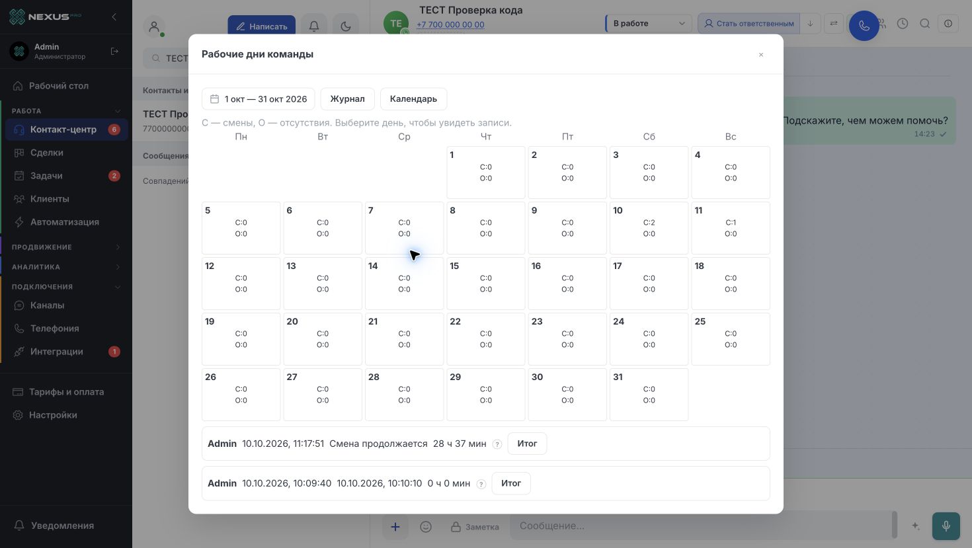The image size is (972, 548).
Task: Select October 10 calendar day cell
Action: [x=649, y=228]
